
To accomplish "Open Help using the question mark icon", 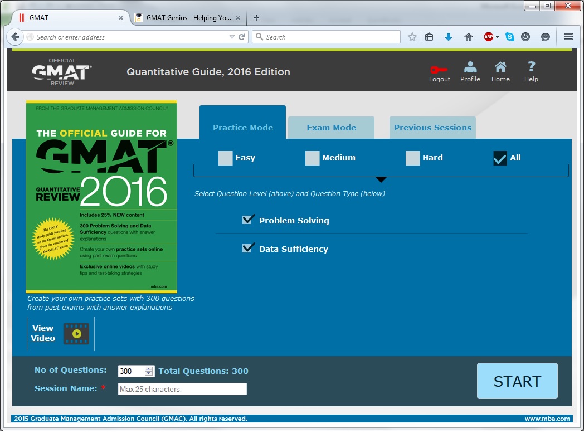I will tap(531, 68).
